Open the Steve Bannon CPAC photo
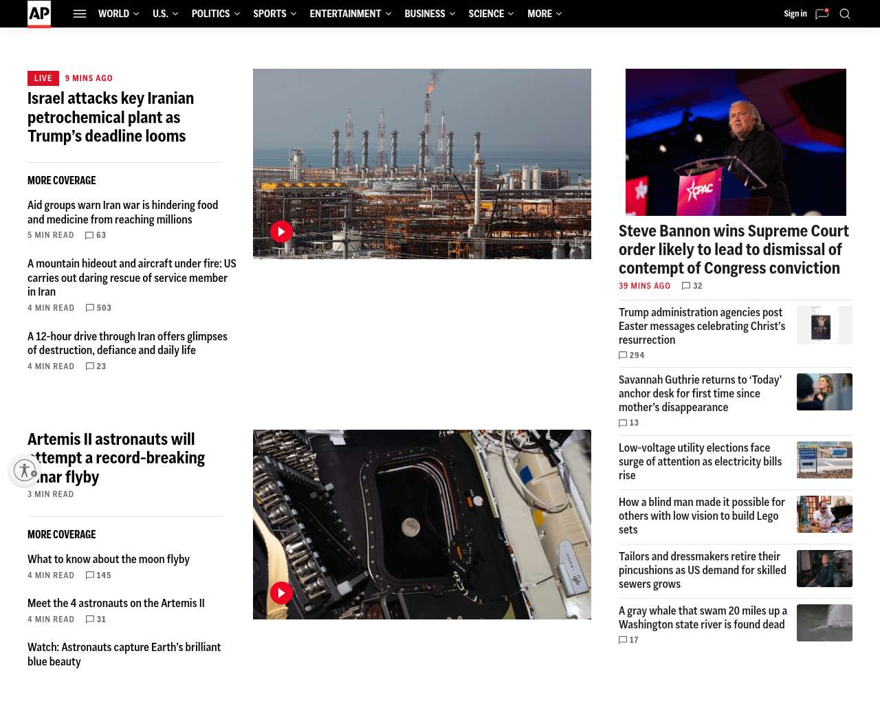Image resolution: width=880 pixels, height=704 pixels. [736, 142]
